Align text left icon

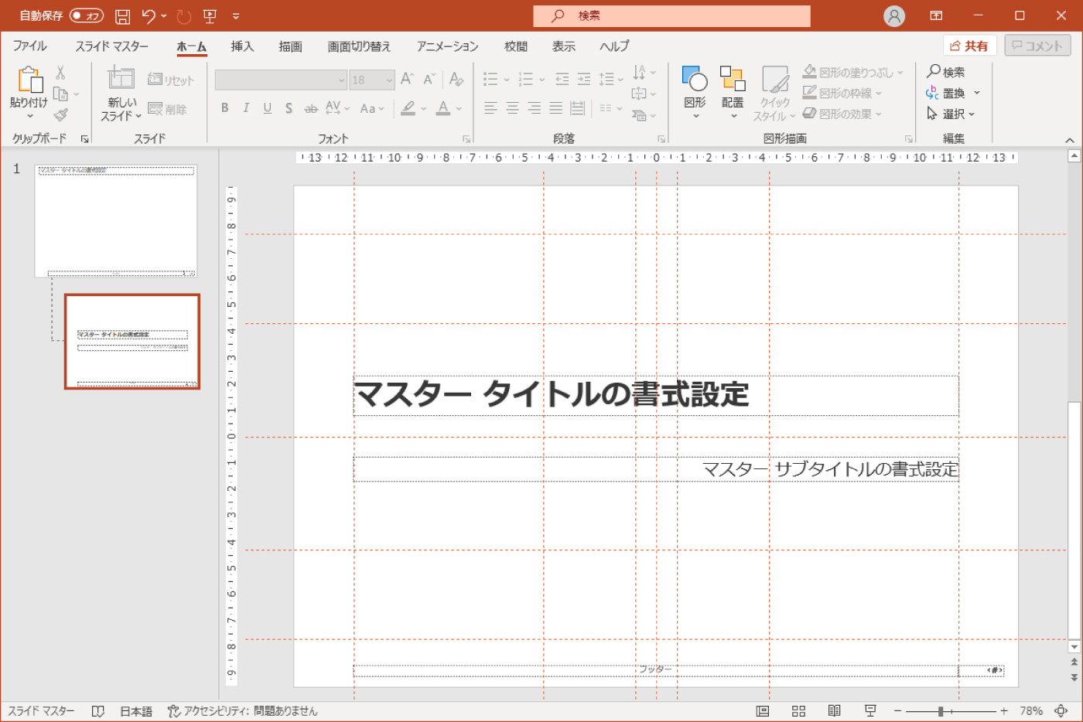pyautogui.click(x=490, y=108)
